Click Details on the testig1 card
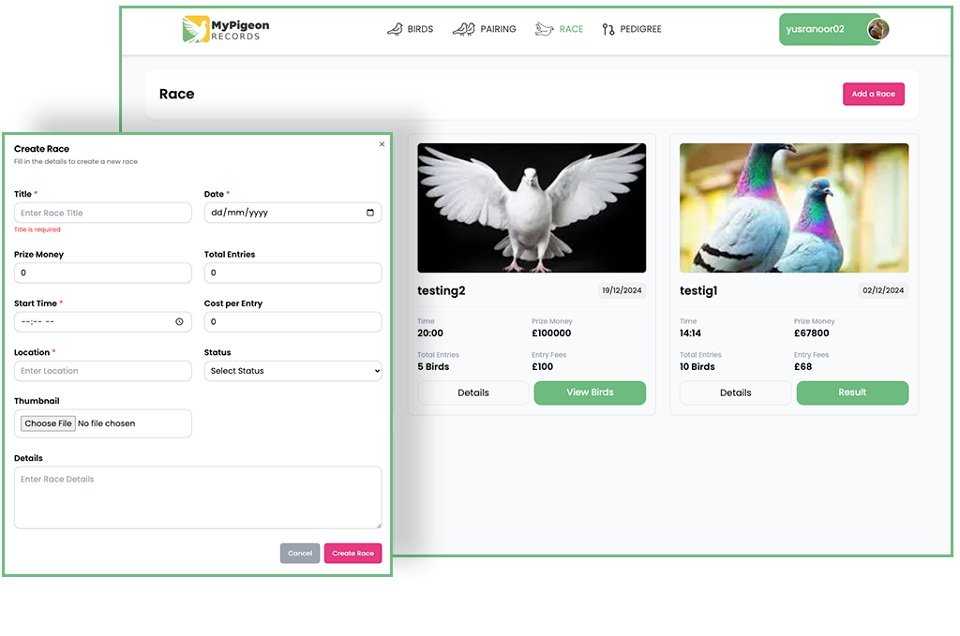Viewport: 960px width, 636px height. pos(735,392)
